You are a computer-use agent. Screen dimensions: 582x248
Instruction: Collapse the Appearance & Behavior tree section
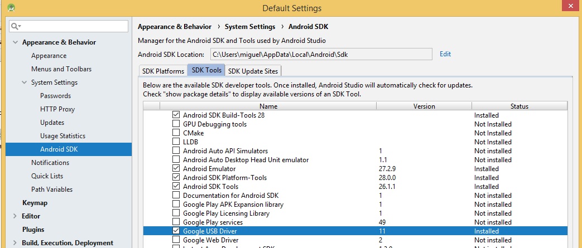click(x=15, y=42)
